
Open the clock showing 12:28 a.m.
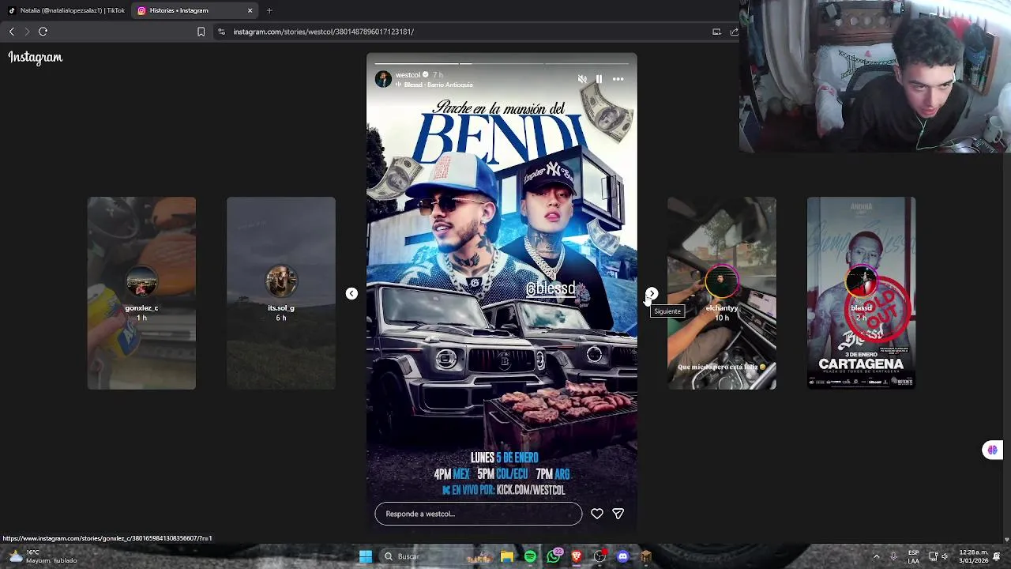(x=974, y=556)
